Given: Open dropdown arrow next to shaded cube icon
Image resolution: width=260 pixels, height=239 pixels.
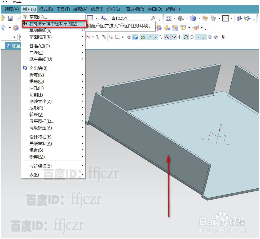Looking at the screenshot, I should click(x=199, y=18).
